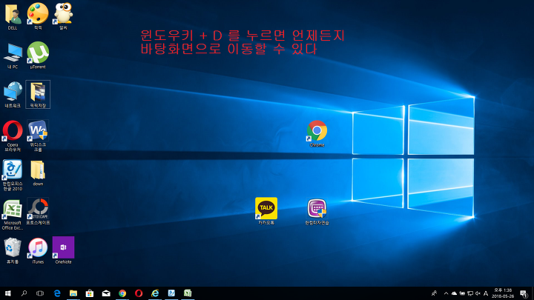The image size is (534, 300).
Task: Open File Explorer from the taskbar
Action: coord(73,293)
